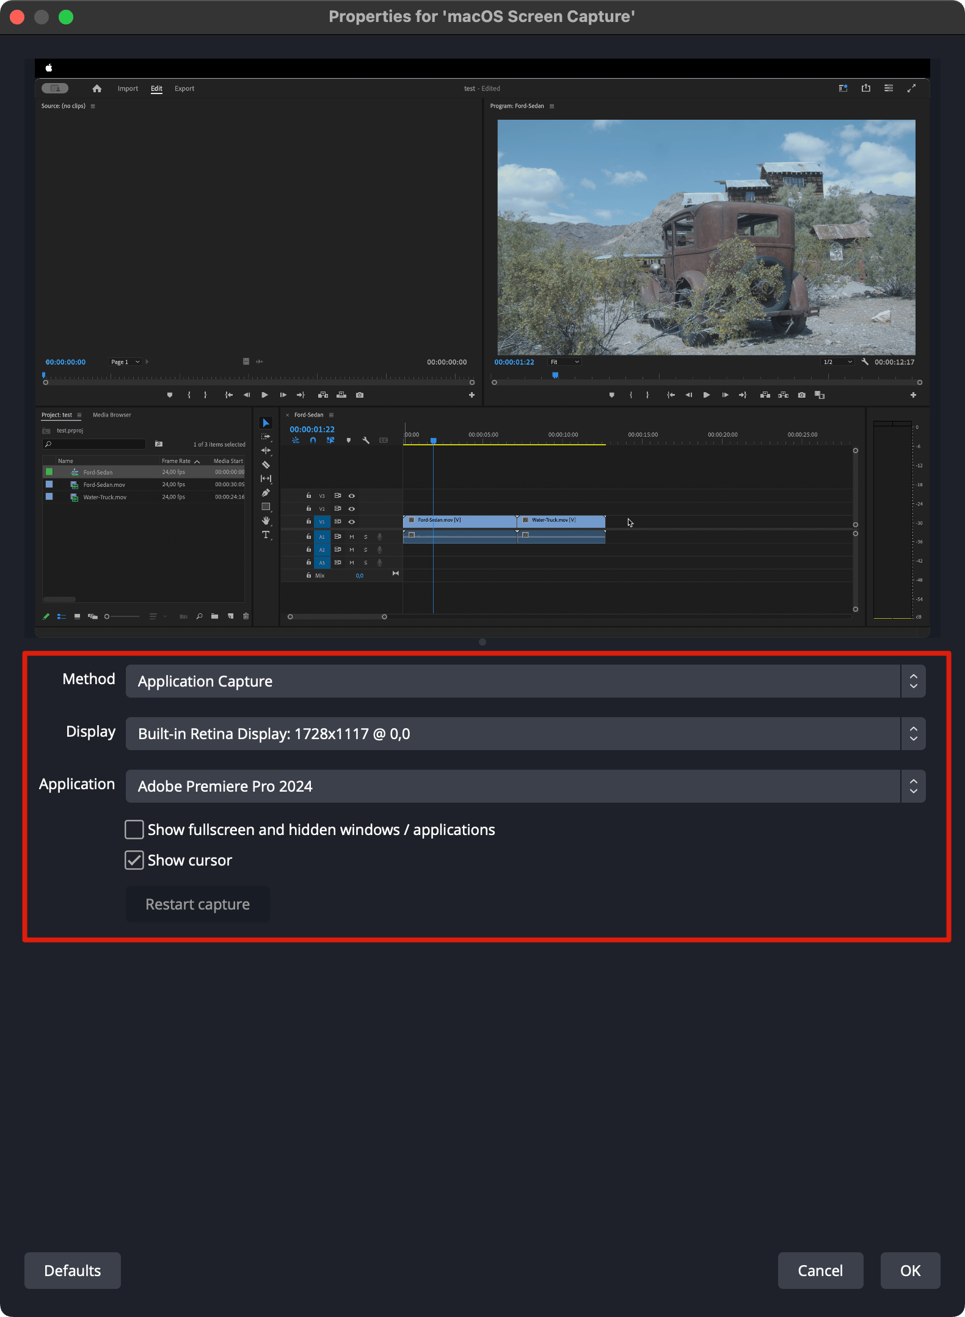Solo audio track A2
The height and width of the screenshot is (1317, 965).
pos(366,550)
